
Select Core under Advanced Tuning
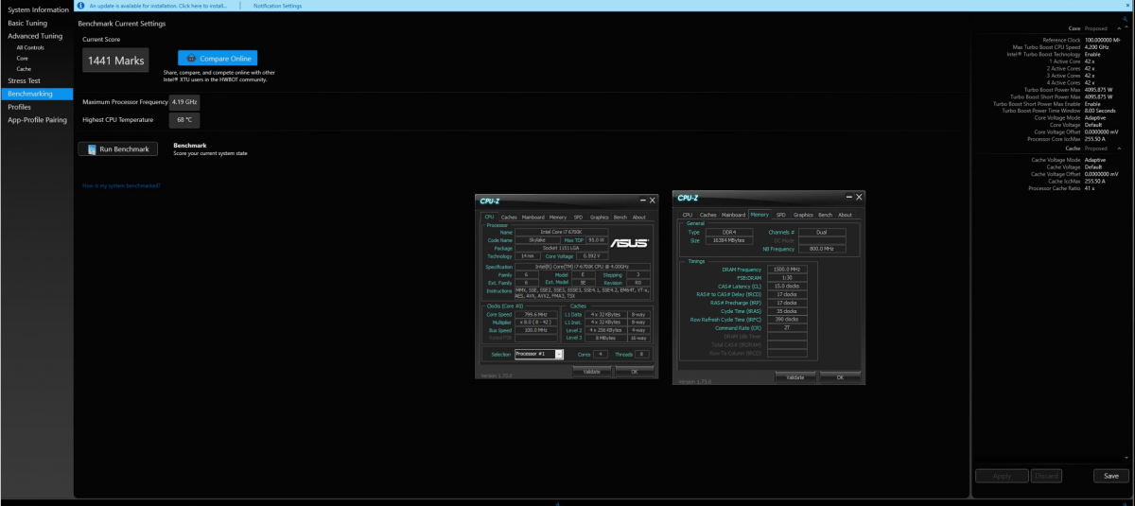pos(22,58)
